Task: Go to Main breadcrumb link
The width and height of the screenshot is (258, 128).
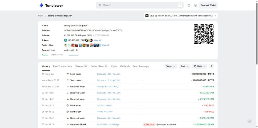Action: [41, 16]
